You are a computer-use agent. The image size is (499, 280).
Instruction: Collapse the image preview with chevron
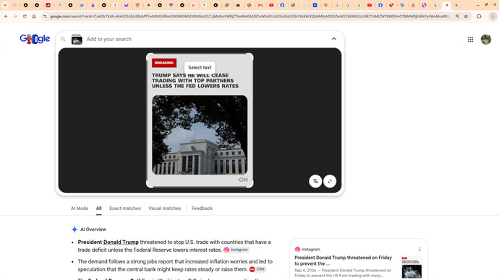tap(334, 39)
